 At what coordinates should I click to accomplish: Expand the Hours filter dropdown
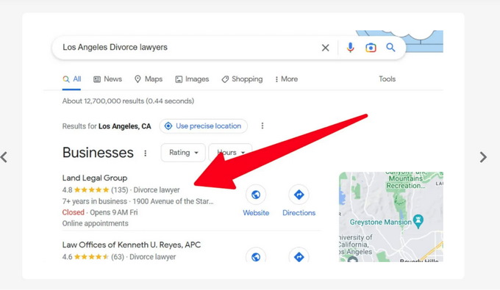tap(230, 153)
